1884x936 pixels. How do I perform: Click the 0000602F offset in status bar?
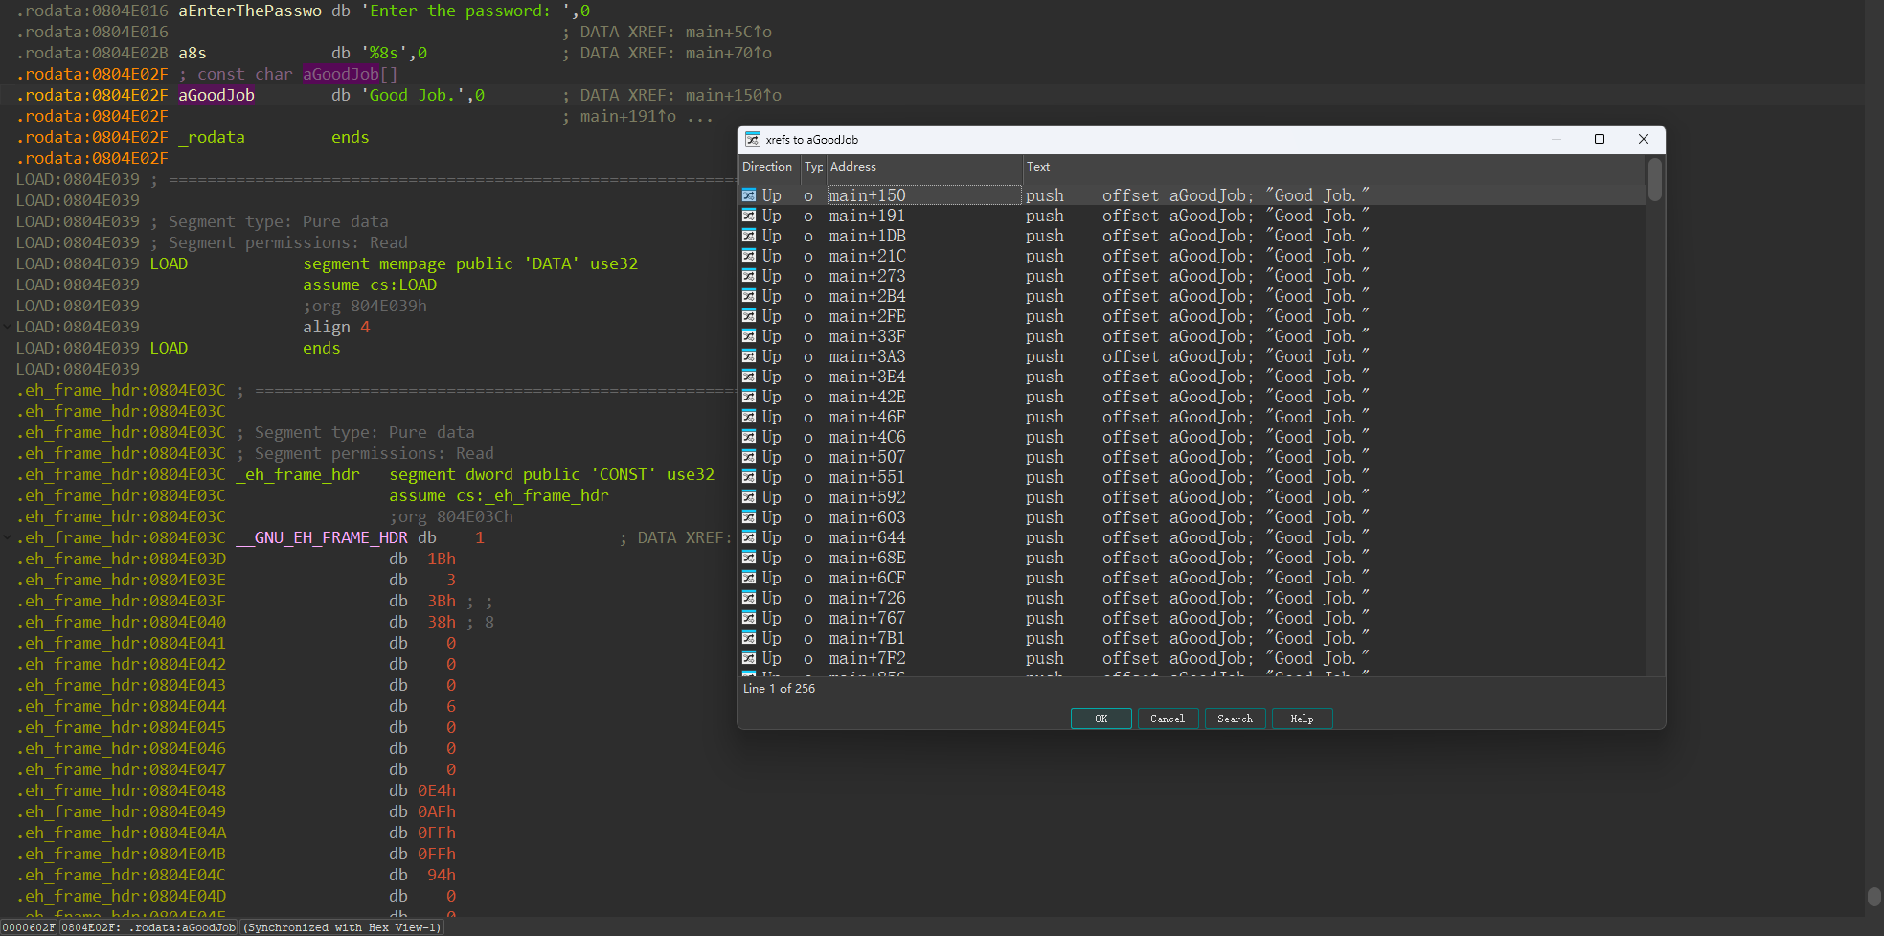(x=29, y=927)
